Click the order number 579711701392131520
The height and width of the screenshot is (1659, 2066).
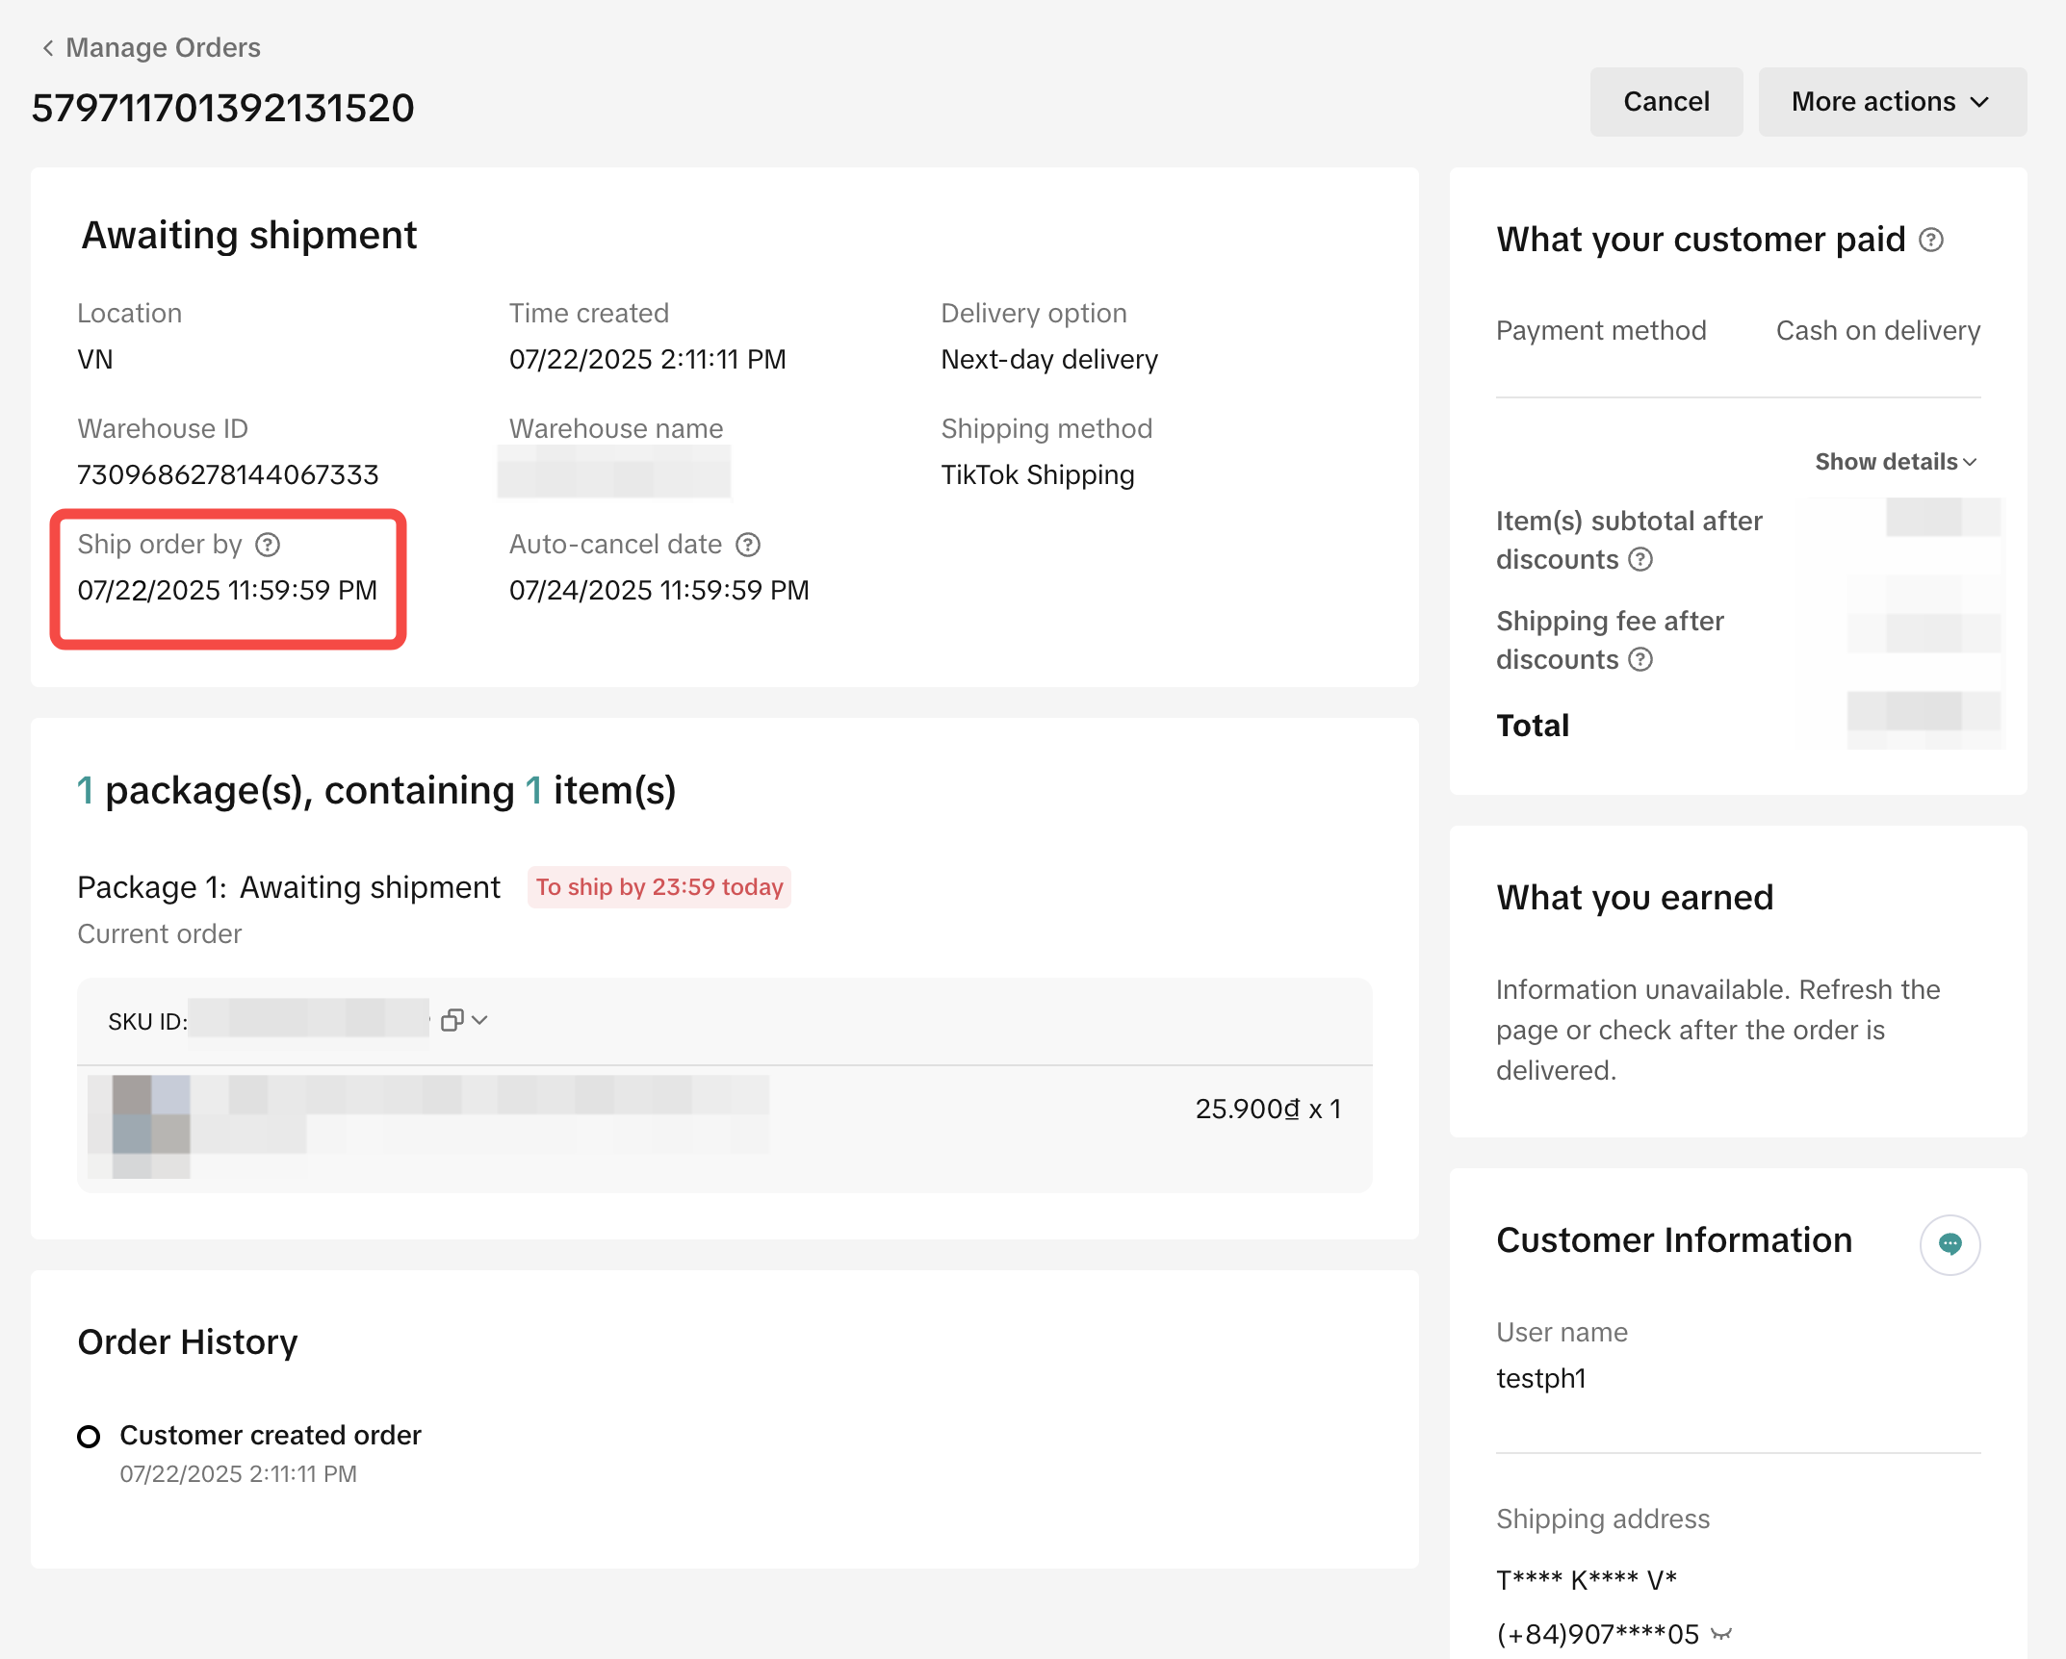click(x=222, y=108)
